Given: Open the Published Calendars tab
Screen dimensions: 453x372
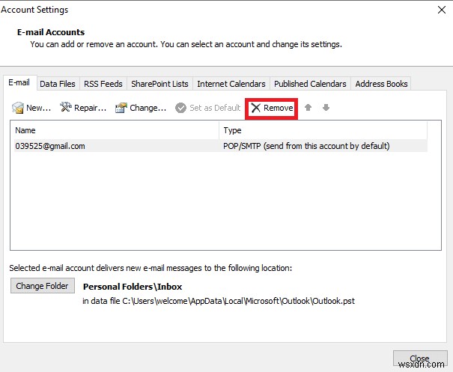Looking at the screenshot, I should pos(310,84).
